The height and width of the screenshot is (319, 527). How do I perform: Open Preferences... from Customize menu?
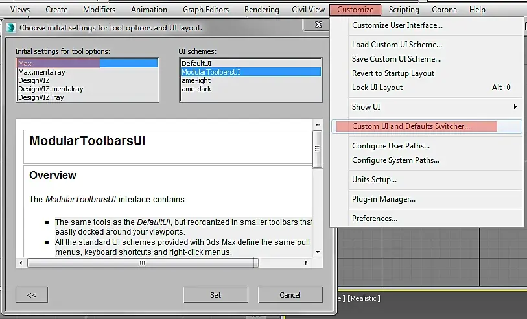pos(427,219)
